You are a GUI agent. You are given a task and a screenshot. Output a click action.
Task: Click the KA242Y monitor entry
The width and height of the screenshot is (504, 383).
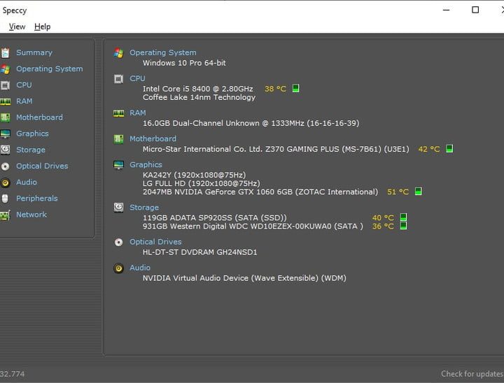194,175
